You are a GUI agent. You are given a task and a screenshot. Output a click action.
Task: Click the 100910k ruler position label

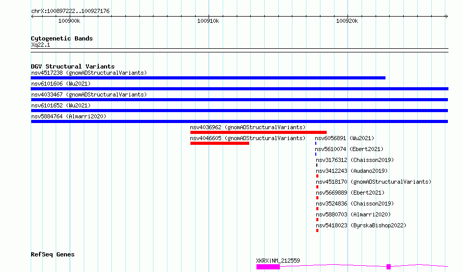pos(208,21)
